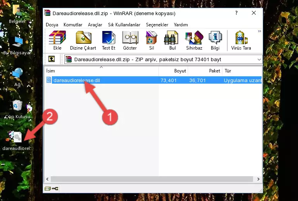Sort by the İsim column header
This screenshot has width=298, height=201.
102,70
